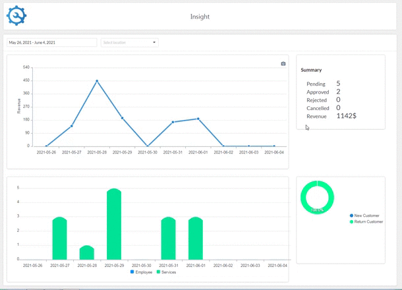This screenshot has height=290, width=402.
Task: Click the Approved count in Summary
Action: coord(338,92)
